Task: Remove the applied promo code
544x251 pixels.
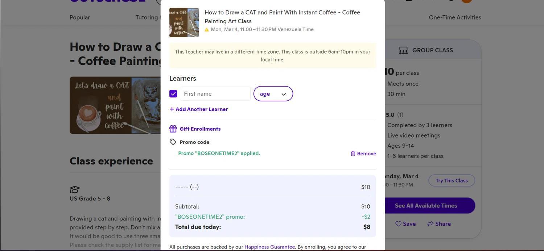Action: pos(363,154)
